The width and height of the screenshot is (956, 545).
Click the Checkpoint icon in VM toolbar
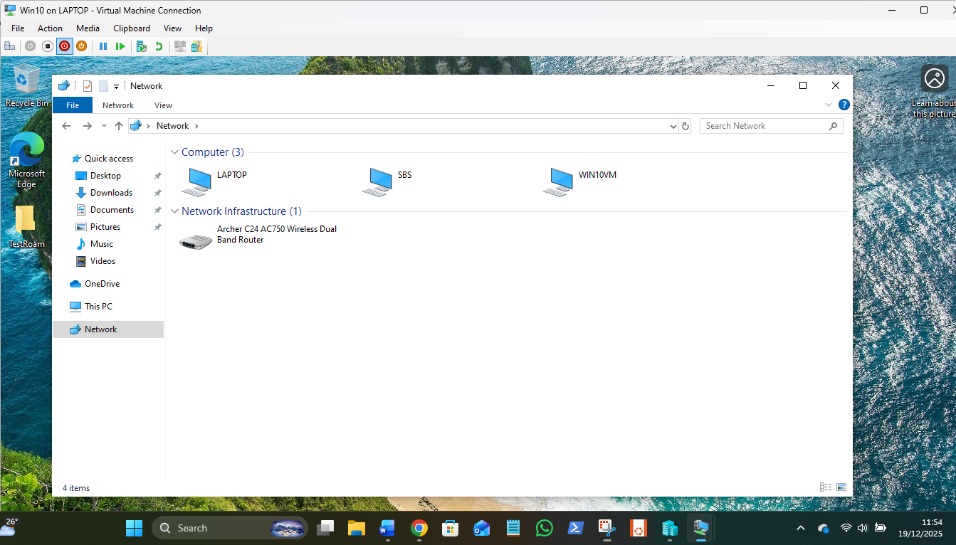(x=142, y=46)
